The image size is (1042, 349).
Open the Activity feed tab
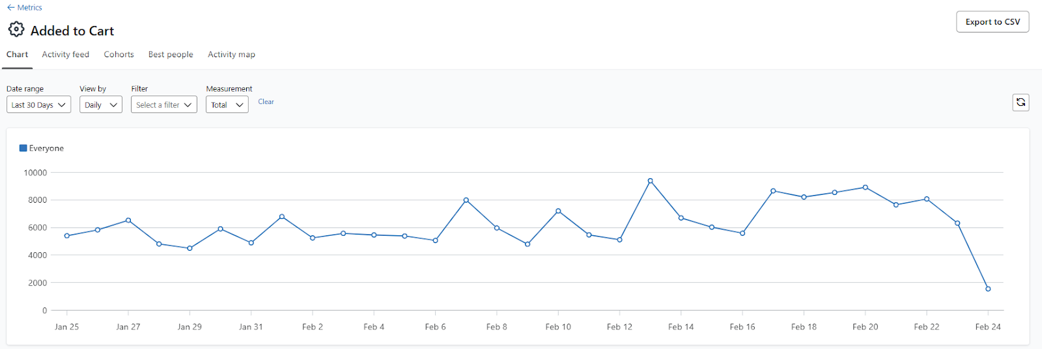click(66, 55)
